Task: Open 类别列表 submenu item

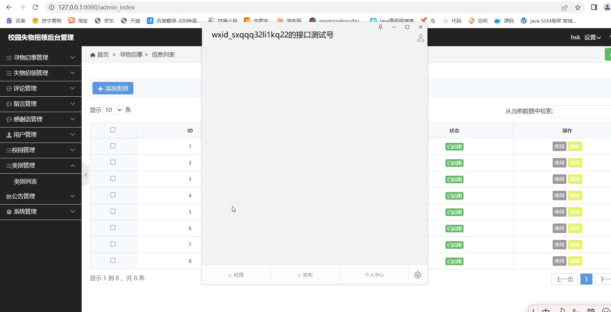Action: tap(26, 182)
